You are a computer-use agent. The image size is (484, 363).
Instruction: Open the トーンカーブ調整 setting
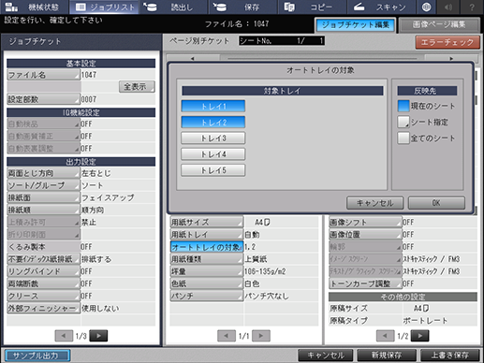point(365,283)
